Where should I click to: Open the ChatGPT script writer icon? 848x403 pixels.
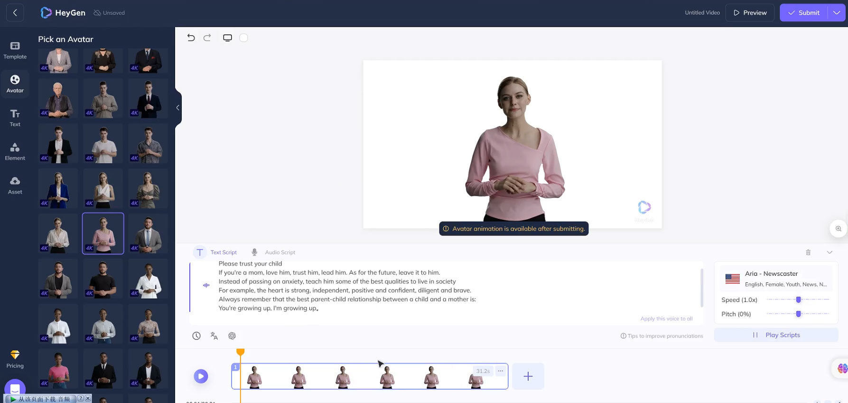pos(232,336)
